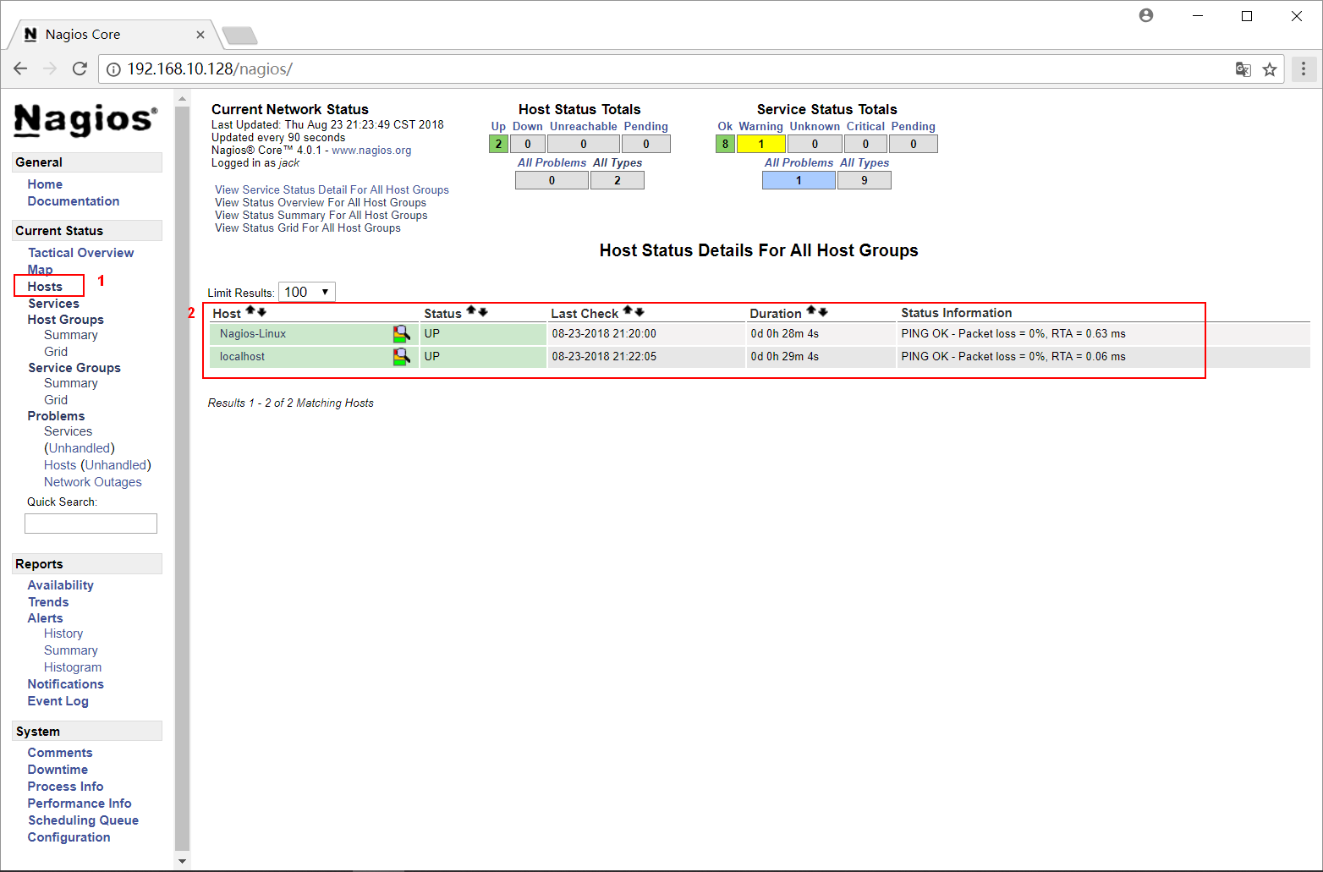Open View Status Summary For All Host Groups
Screen dimensions: 1323x872
coord(321,216)
